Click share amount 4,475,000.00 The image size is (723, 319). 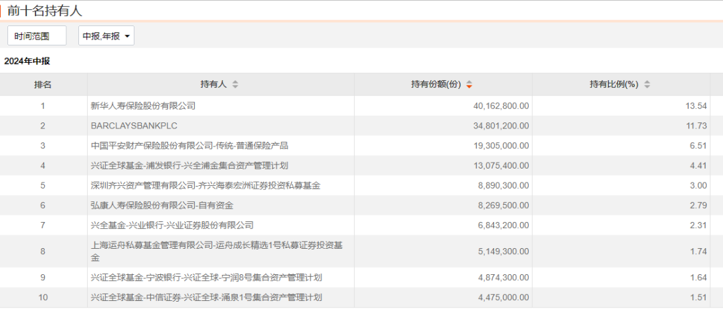pyautogui.click(x=503, y=298)
